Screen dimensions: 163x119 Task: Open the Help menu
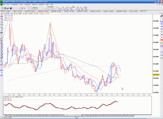tap(52, 4)
